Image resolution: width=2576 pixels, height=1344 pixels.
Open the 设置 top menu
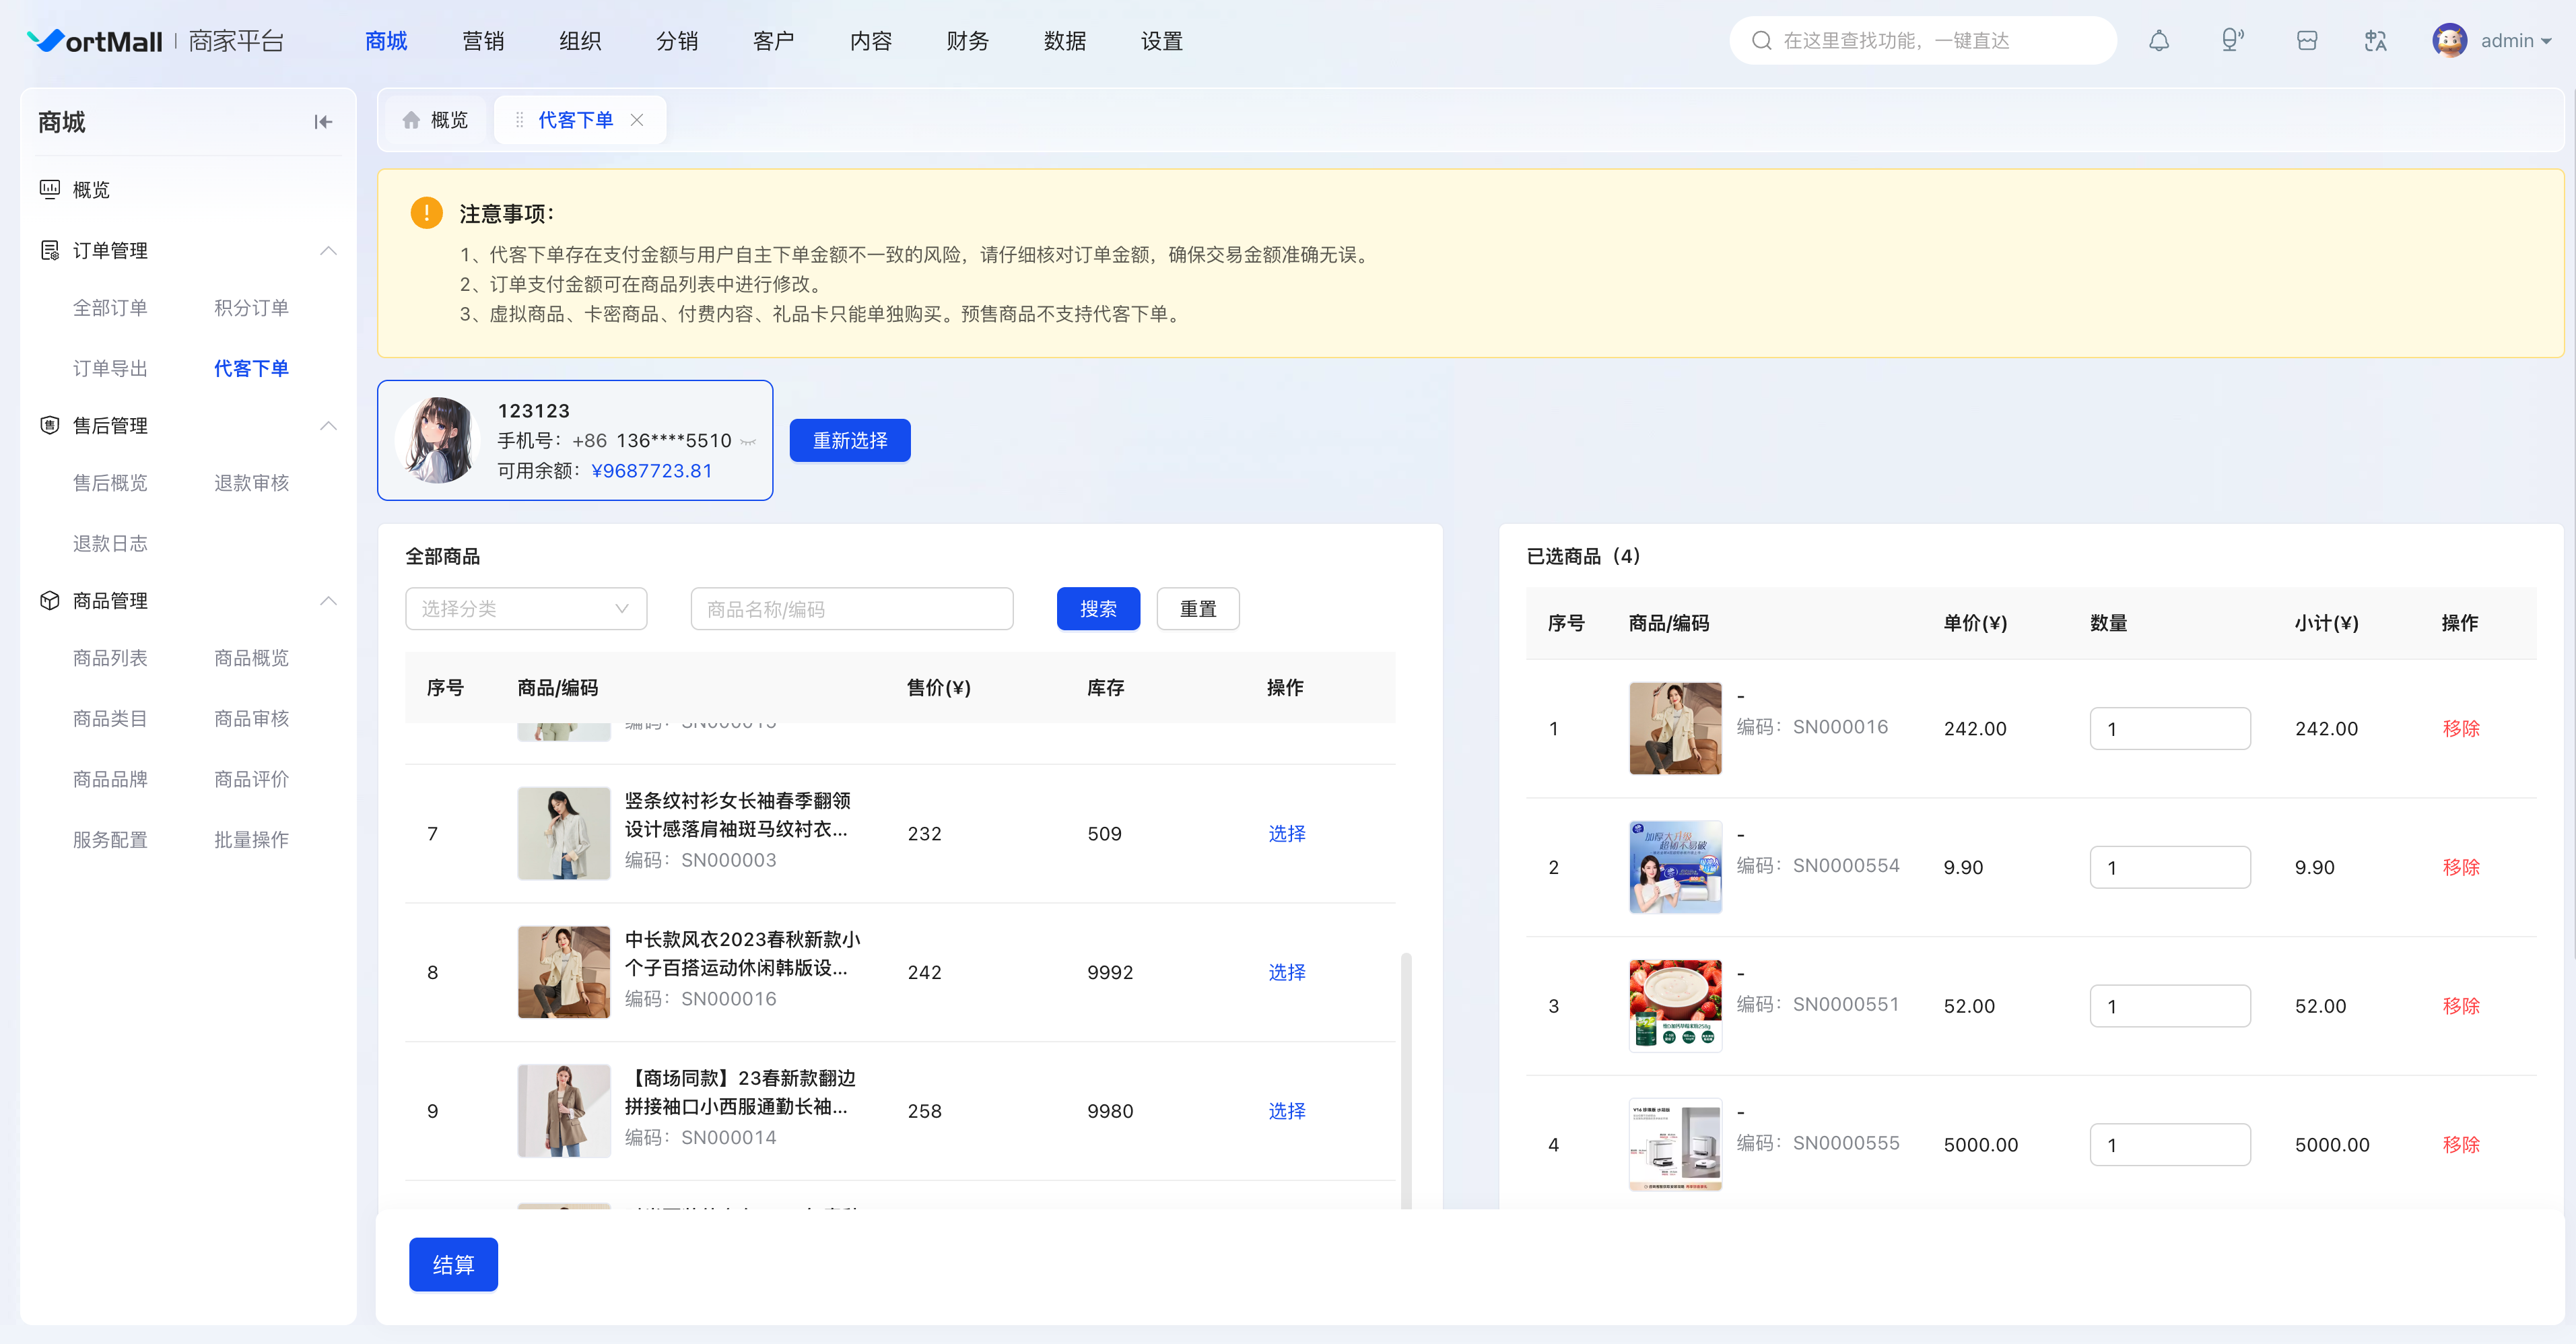[x=1162, y=41]
